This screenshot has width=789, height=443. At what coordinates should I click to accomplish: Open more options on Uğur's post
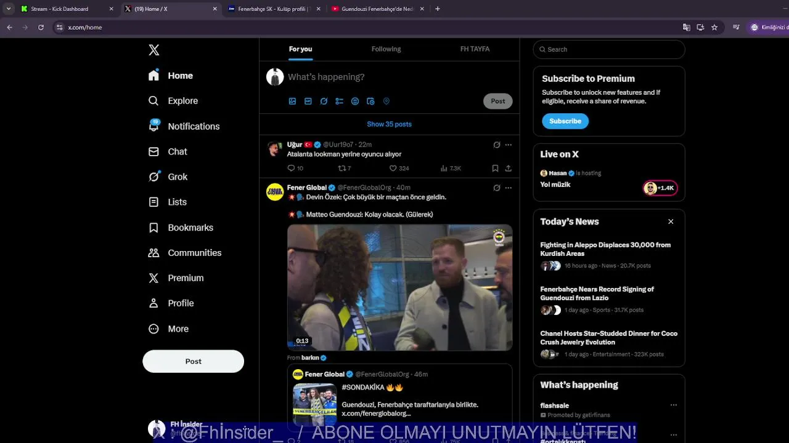[508, 145]
